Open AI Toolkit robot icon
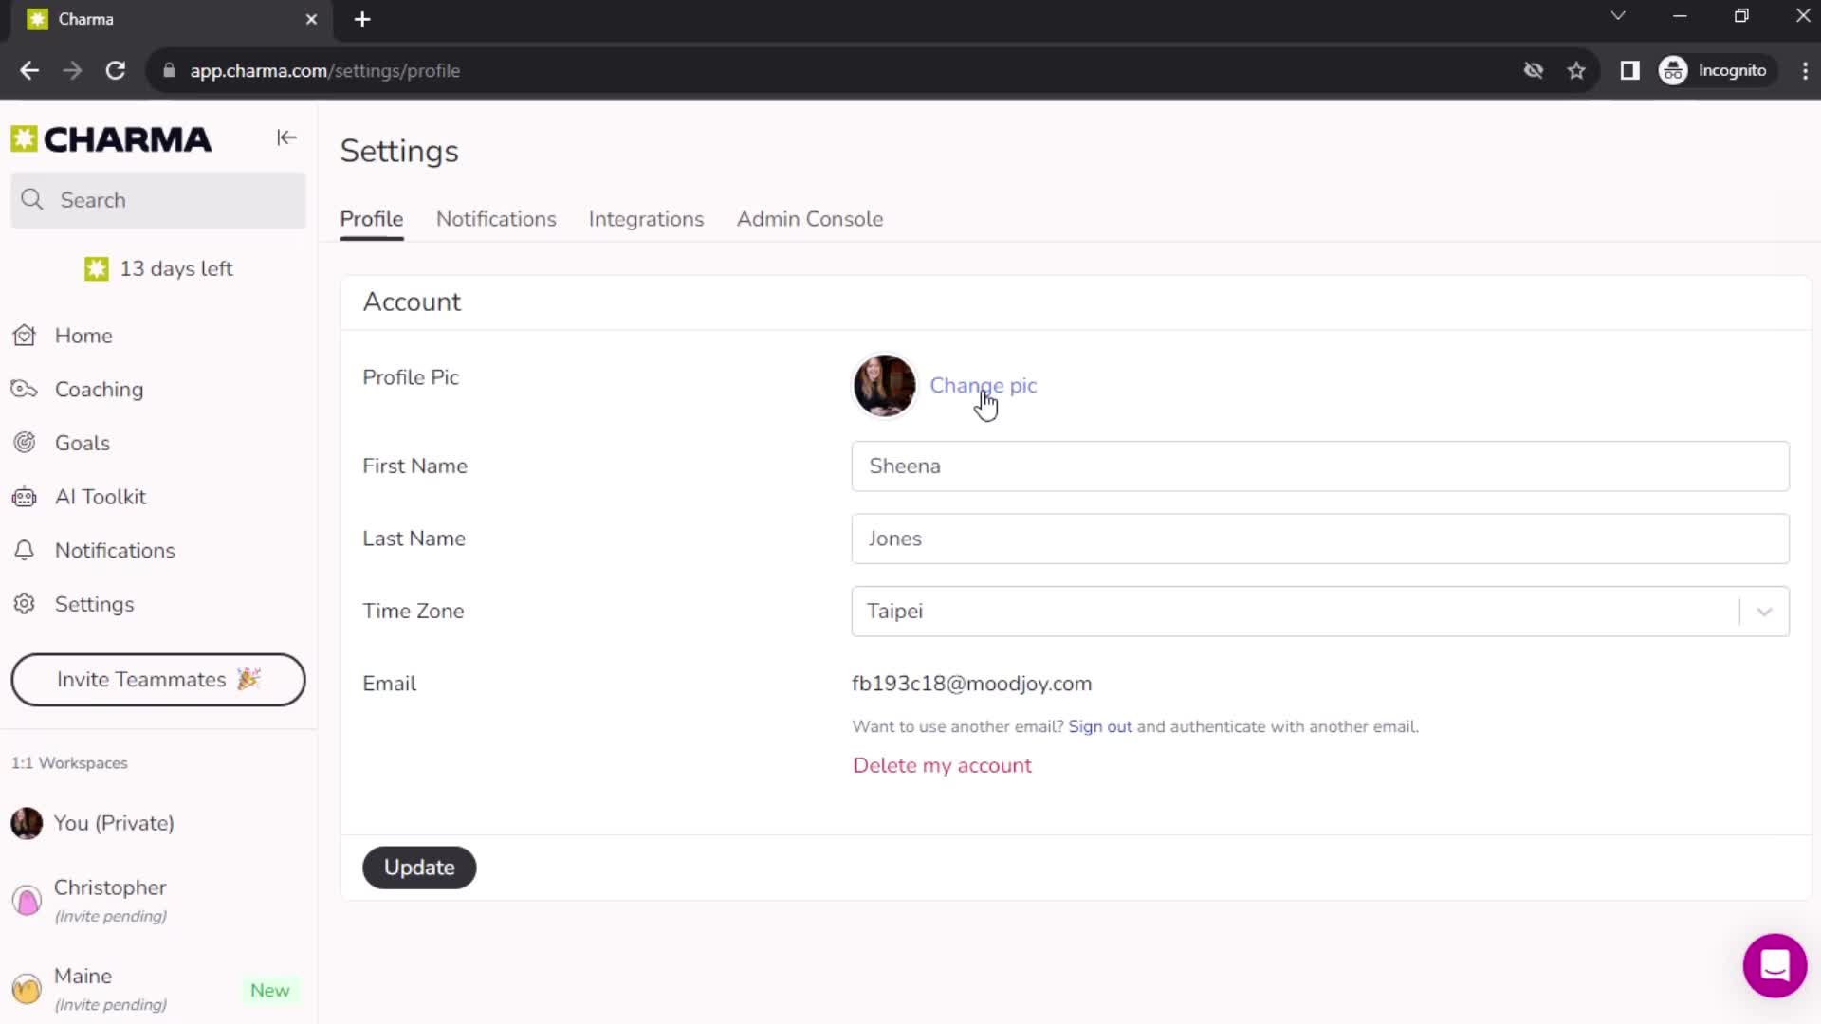 click(x=24, y=497)
